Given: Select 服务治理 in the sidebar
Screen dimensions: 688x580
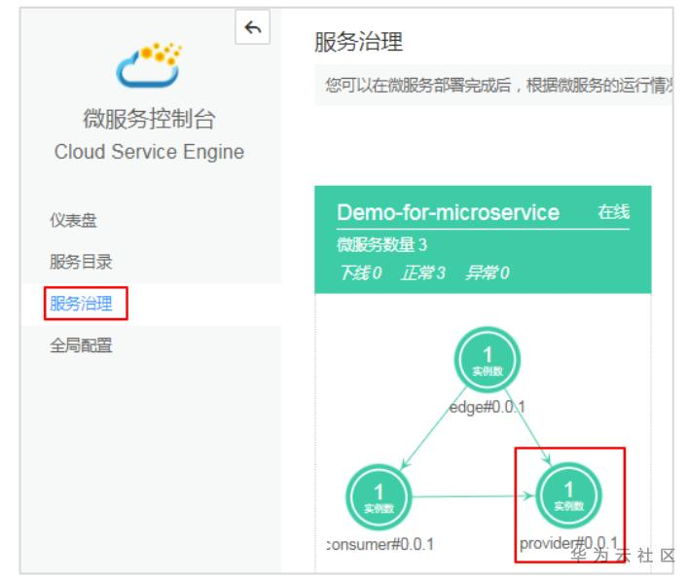Looking at the screenshot, I should click(81, 304).
